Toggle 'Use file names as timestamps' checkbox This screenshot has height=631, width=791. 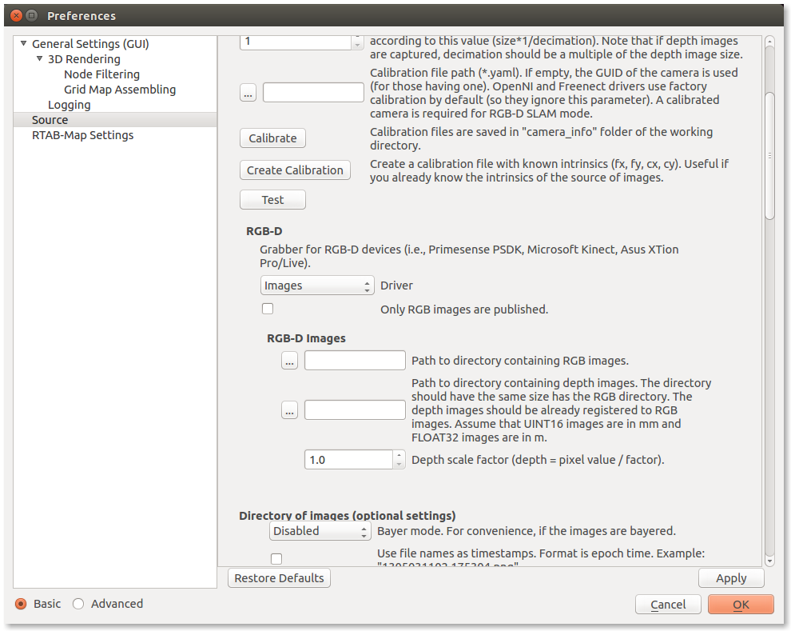[x=276, y=558]
